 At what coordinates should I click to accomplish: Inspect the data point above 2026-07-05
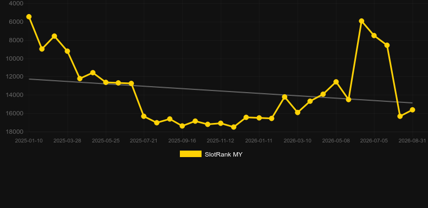point(374,36)
